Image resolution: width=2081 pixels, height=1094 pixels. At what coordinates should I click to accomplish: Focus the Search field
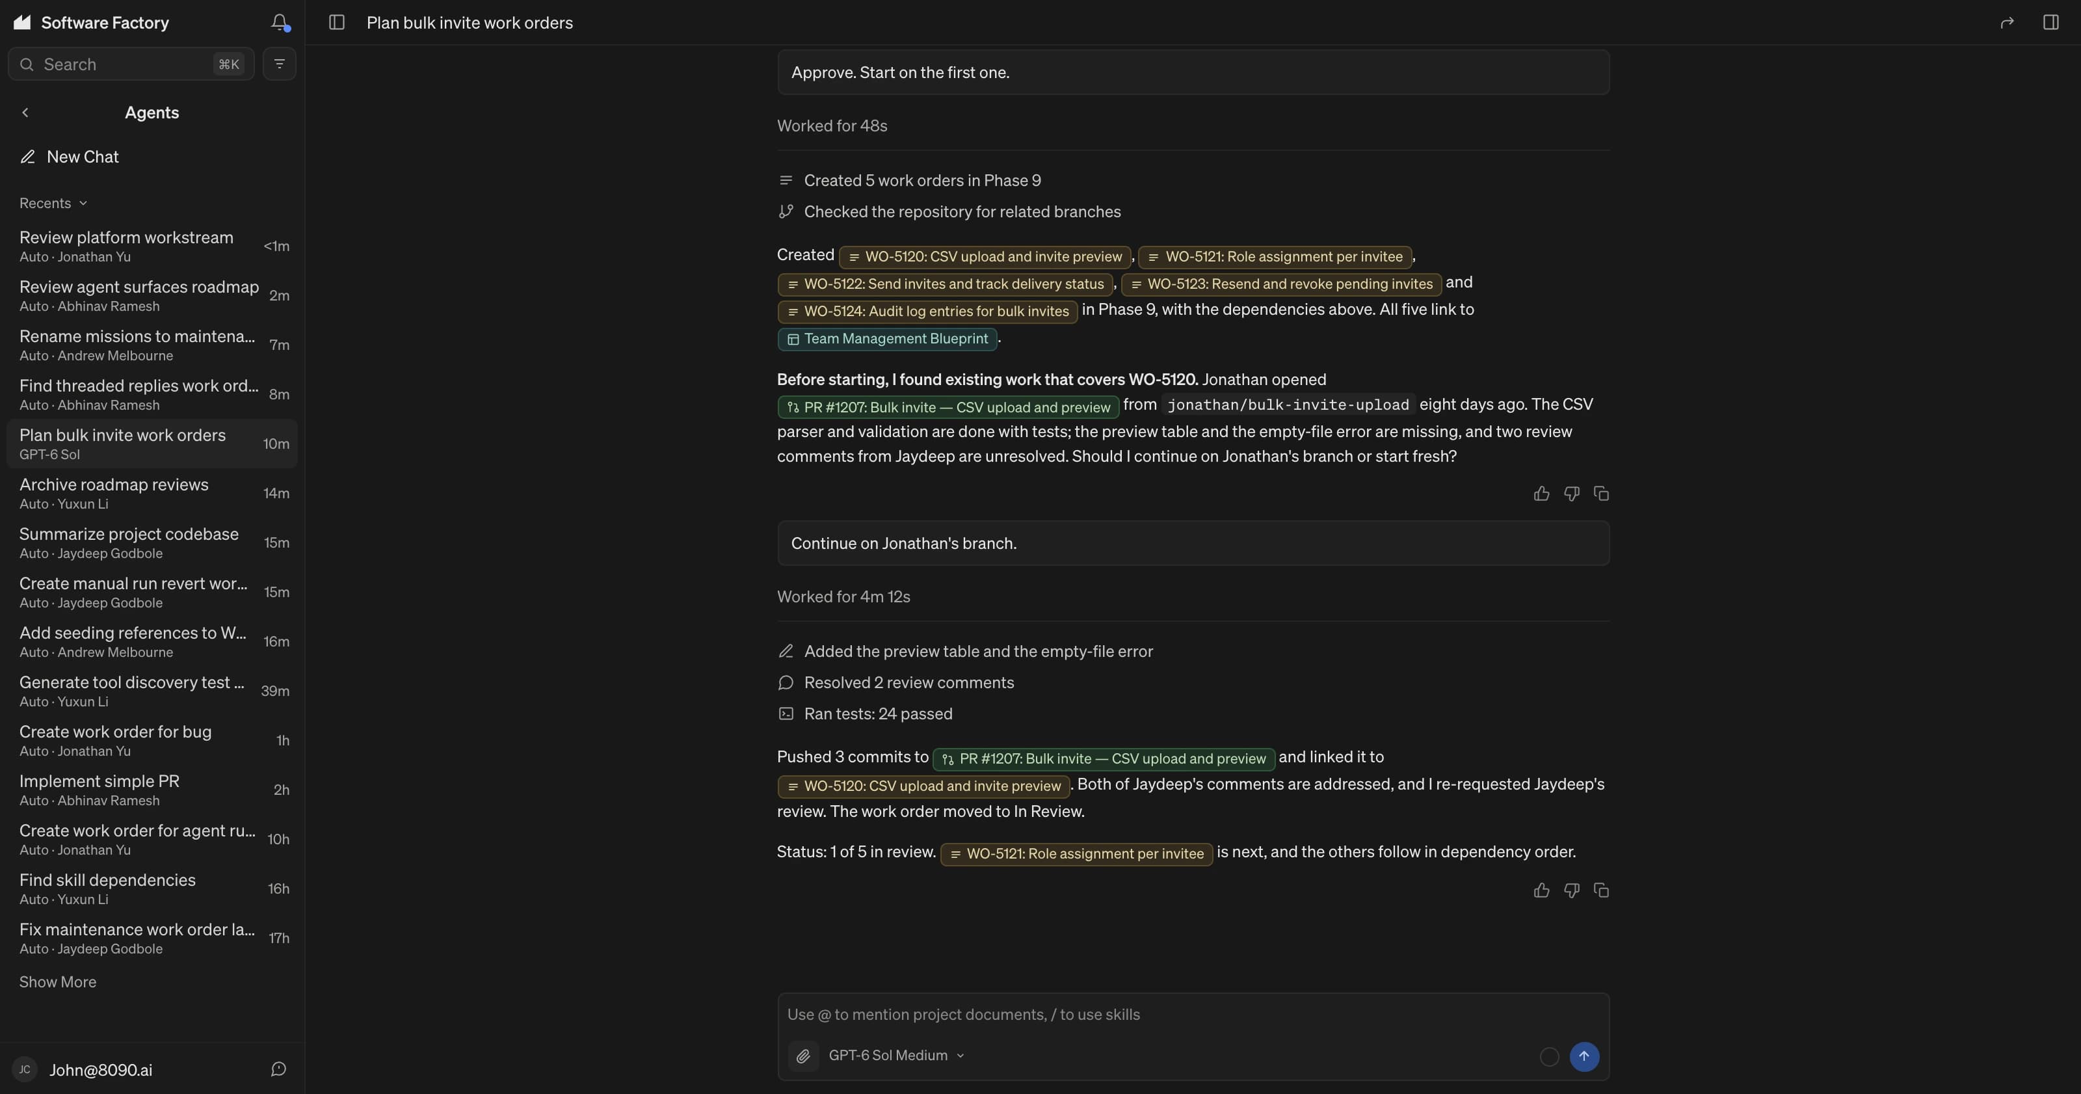click(131, 64)
